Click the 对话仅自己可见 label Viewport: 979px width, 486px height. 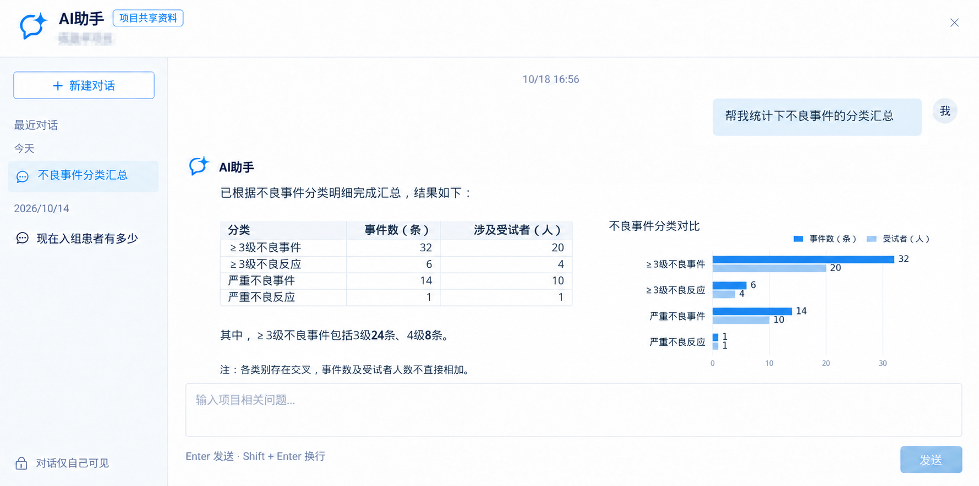point(72,463)
